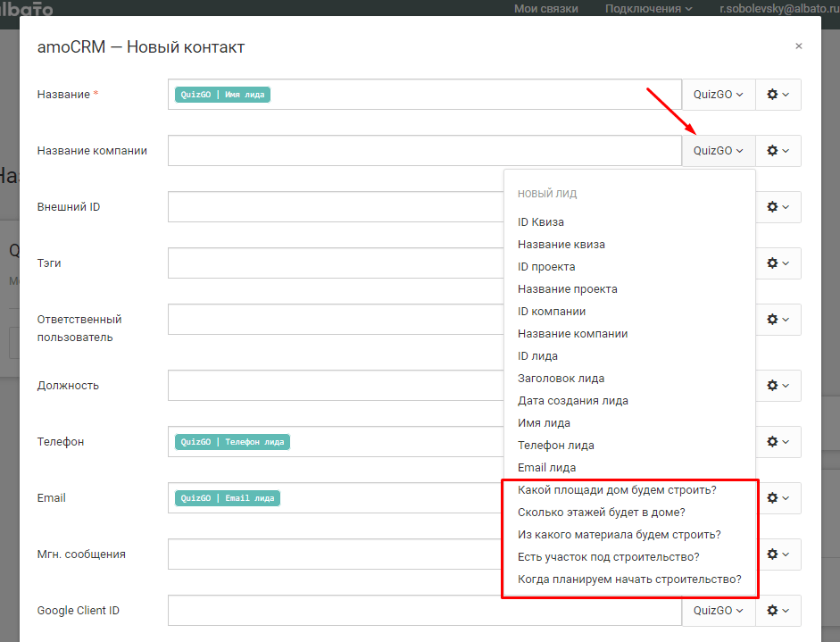The height and width of the screenshot is (642, 840).
Task: Click gear icon in the Тэги row
Action: (x=778, y=263)
